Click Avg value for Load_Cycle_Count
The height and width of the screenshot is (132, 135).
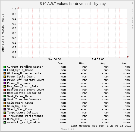click(105, 70)
